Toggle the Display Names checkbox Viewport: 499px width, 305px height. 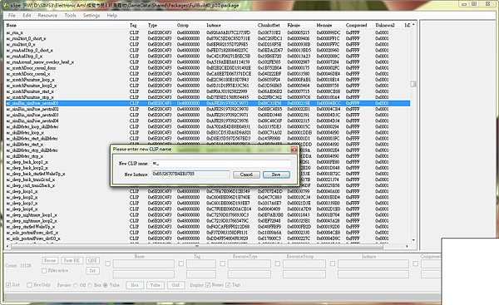point(208,285)
